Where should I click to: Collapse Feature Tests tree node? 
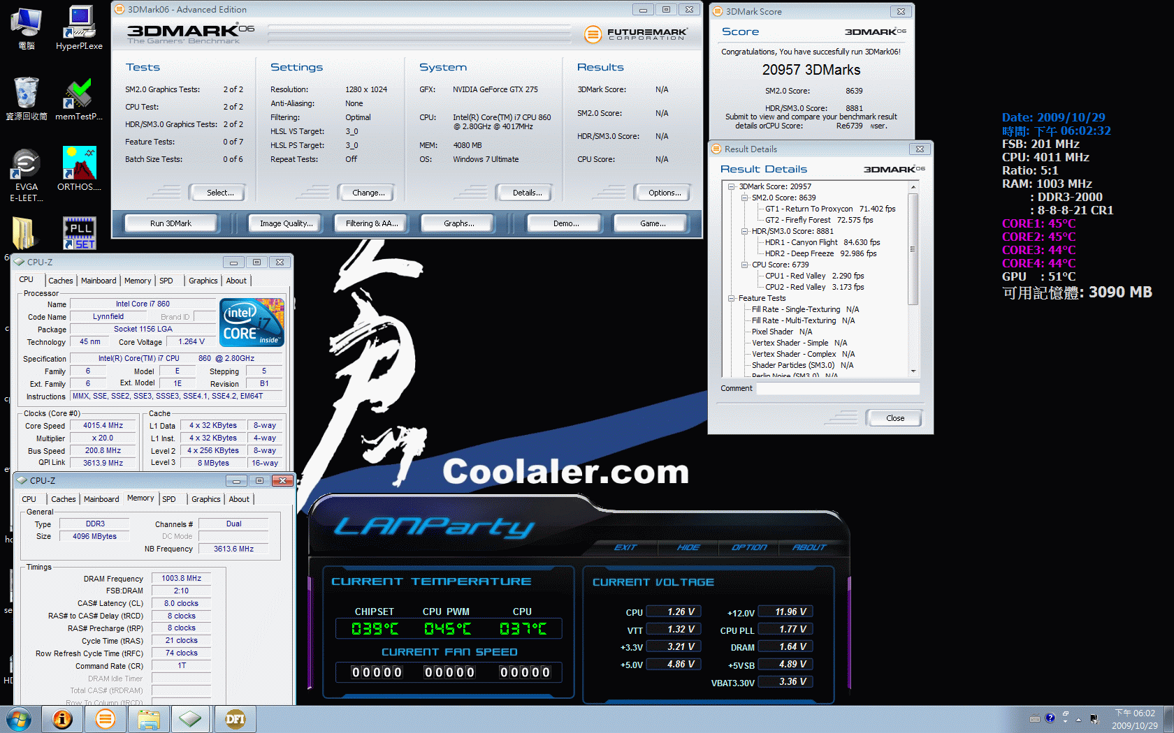pyautogui.click(x=732, y=298)
